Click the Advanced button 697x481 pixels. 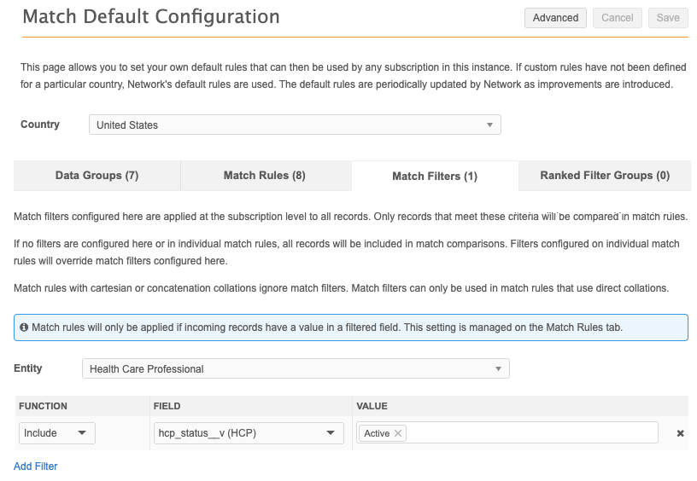pyautogui.click(x=555, y=18)
